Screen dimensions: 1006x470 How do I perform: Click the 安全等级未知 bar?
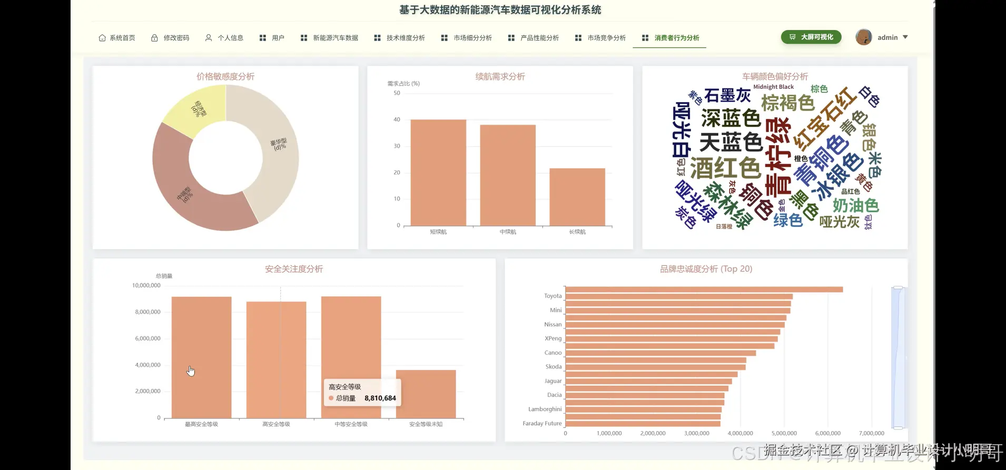[426, 394]
